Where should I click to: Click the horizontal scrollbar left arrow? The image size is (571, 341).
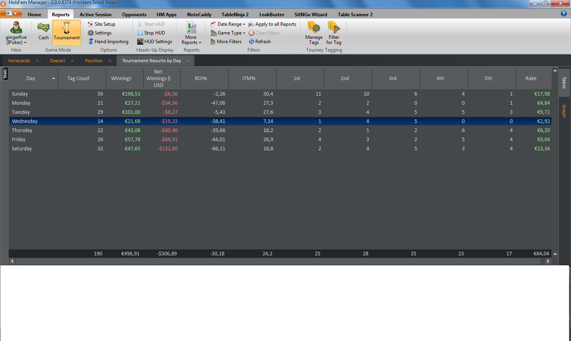[12, 261]
